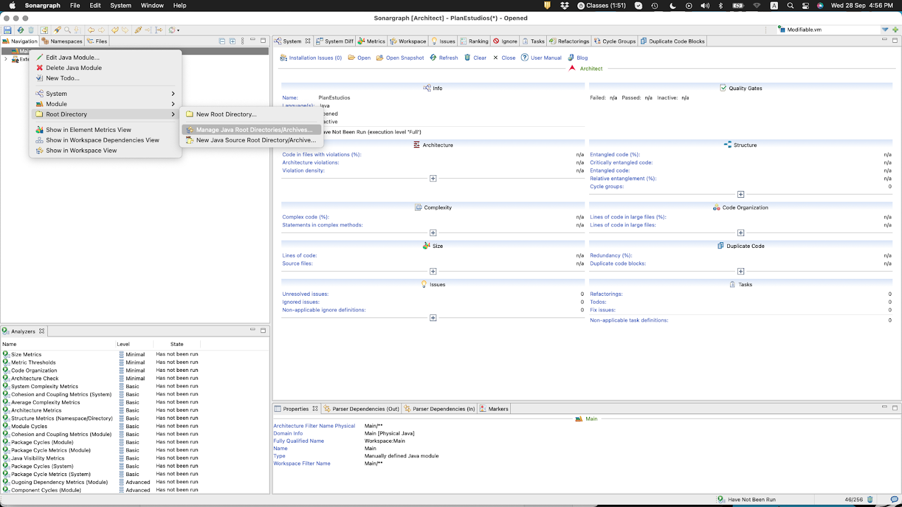Screen dimensions: 902x507
Task: Switch to the Namespaces tab
Action: (x=62, y=41)
